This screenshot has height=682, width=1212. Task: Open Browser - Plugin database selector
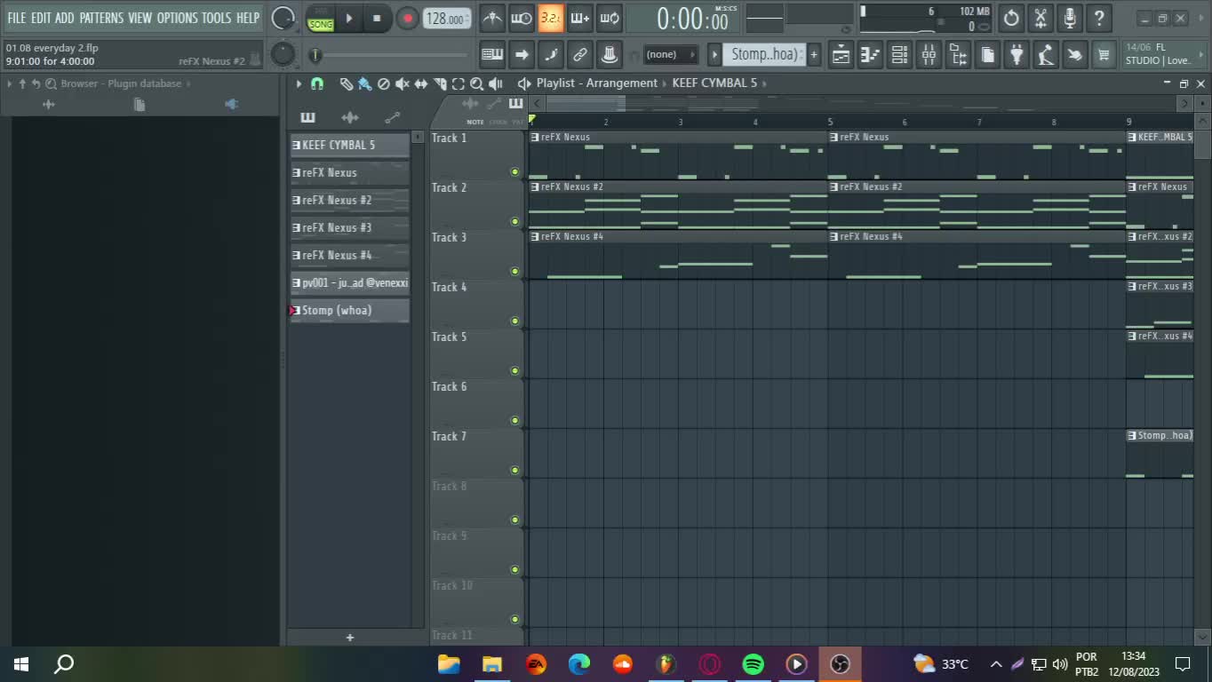point(121,83)
